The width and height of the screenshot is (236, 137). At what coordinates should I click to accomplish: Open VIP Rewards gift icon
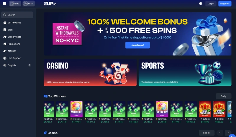click(5, 23)
